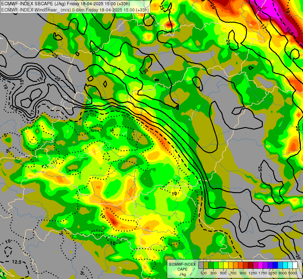
Task: Select the olive swatch in CAPE legend
Action: point(206,265)
